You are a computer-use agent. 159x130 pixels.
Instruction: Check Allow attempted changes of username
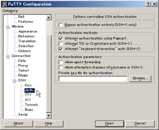point(61,67)
